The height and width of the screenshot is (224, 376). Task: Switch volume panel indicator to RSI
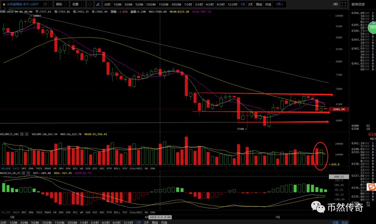coord(75,168)
